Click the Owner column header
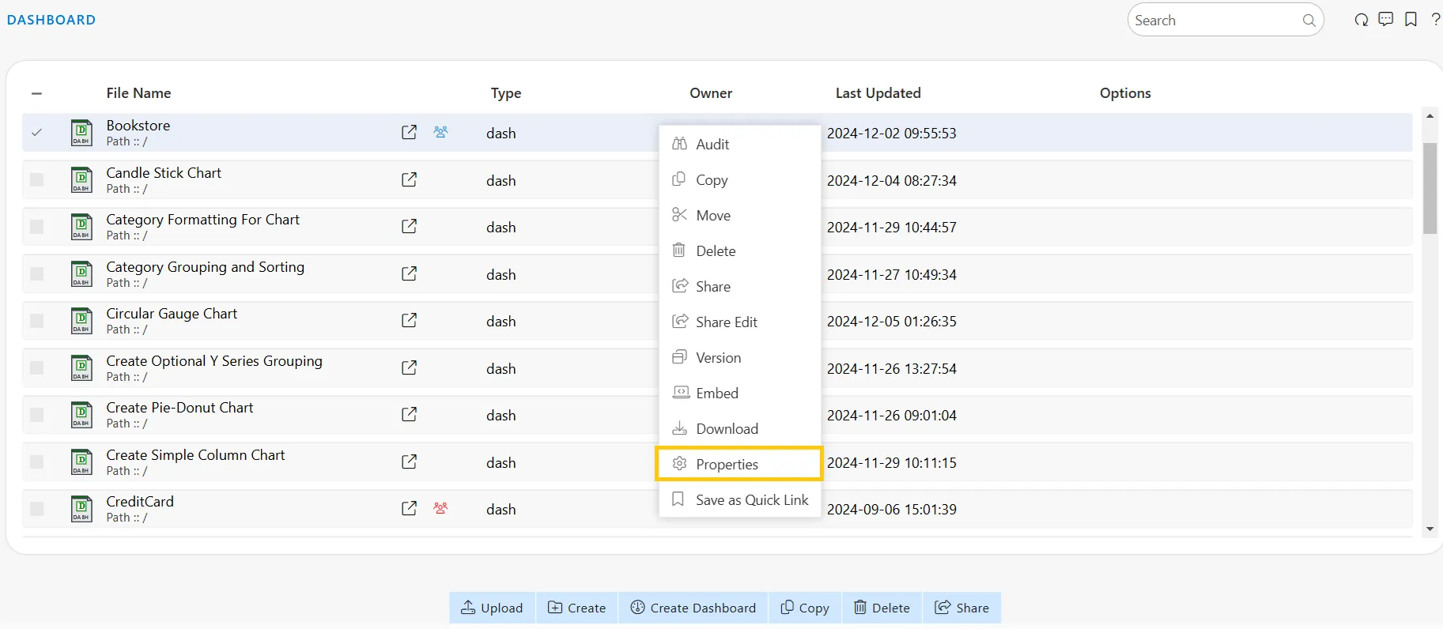Image resolution: width=1443 pixels, height=629 pixels. 711,93
